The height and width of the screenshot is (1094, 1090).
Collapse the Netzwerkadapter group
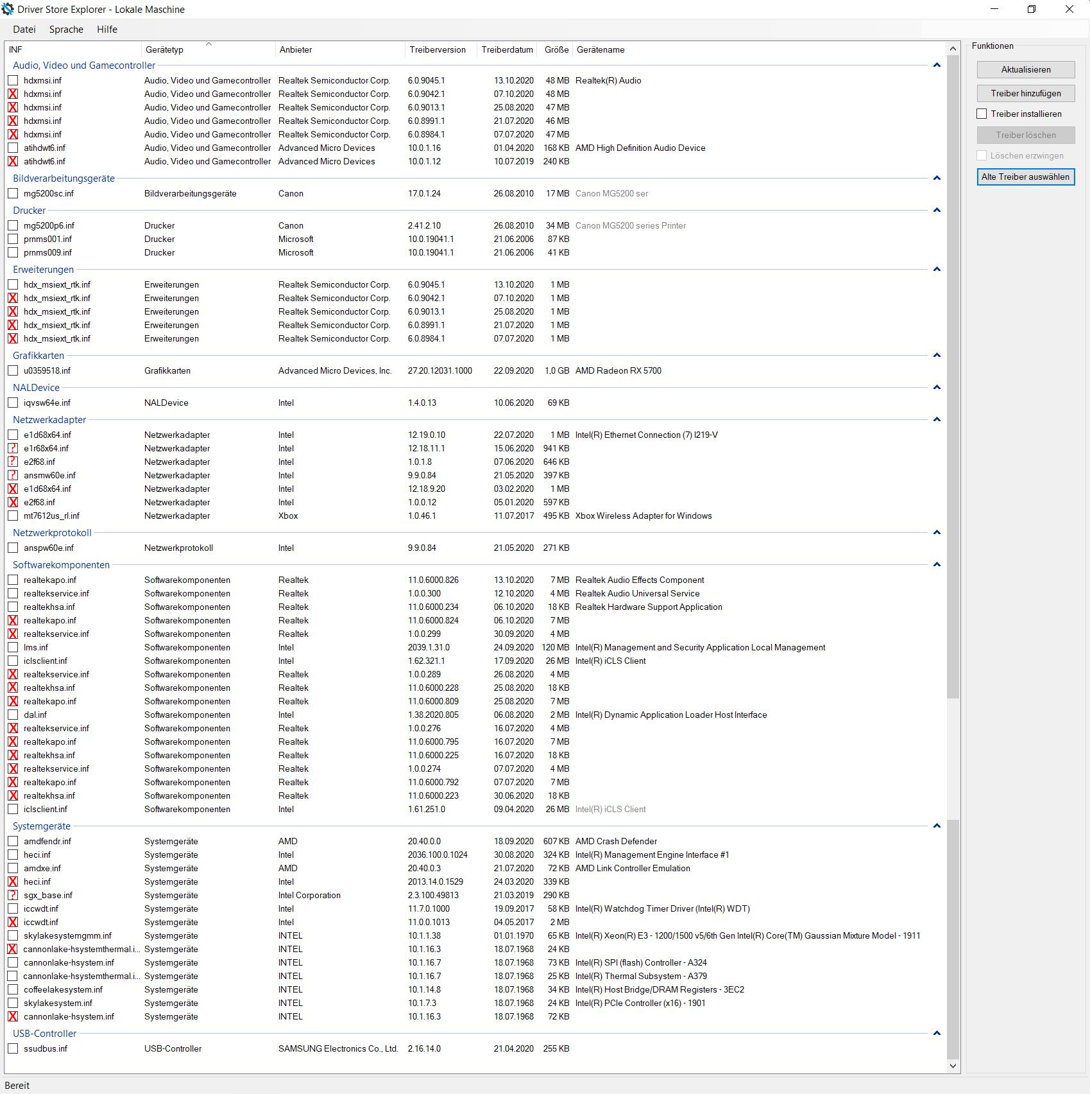(x=937, y=419)
